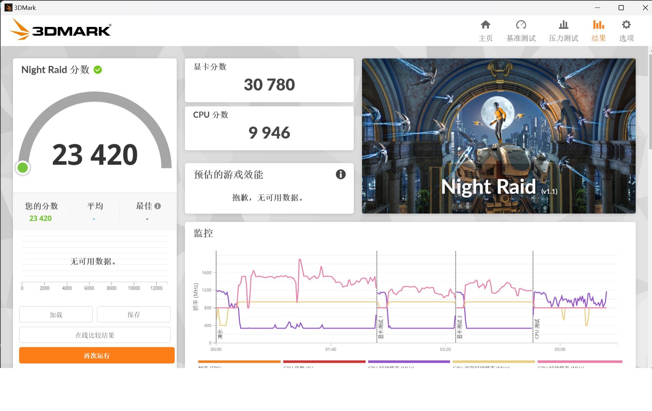Click the 平均 average column label

pos(95,206)
